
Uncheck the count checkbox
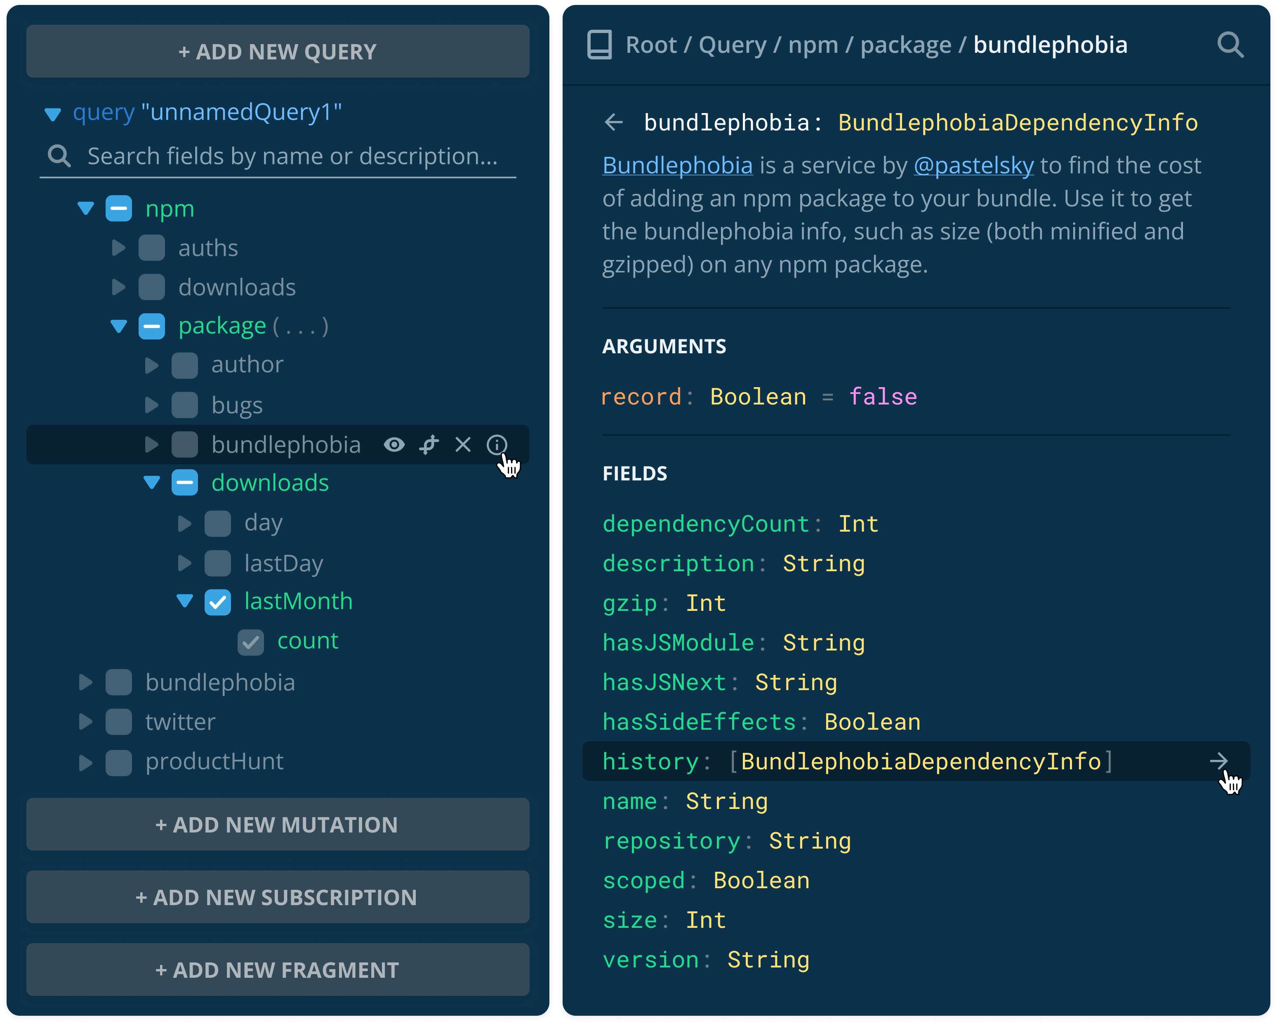pyautogui.click(x=251, y=642)
